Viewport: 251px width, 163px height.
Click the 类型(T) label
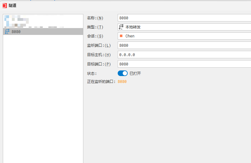[95, 27]
